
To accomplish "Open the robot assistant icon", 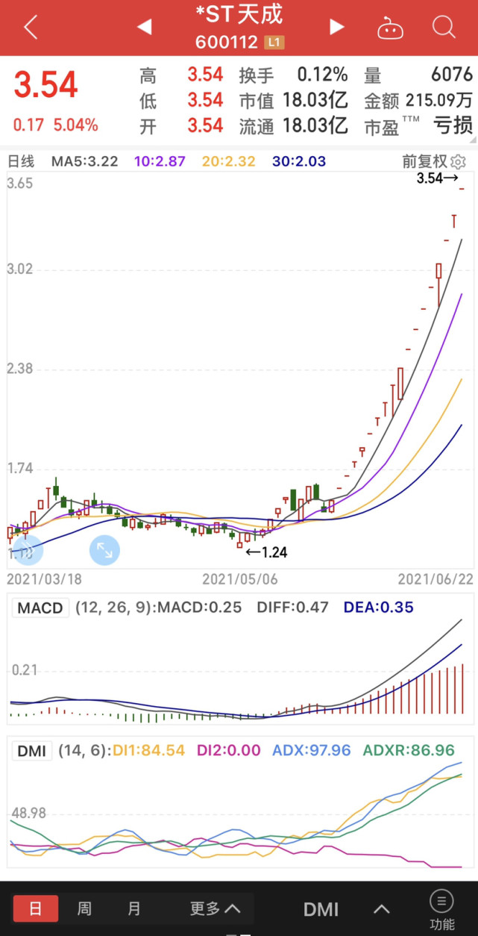I will coord(390,28).
